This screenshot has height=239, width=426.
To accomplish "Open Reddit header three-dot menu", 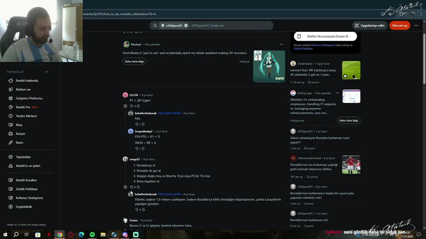I will pyautogui.click(x=416, y=26).
